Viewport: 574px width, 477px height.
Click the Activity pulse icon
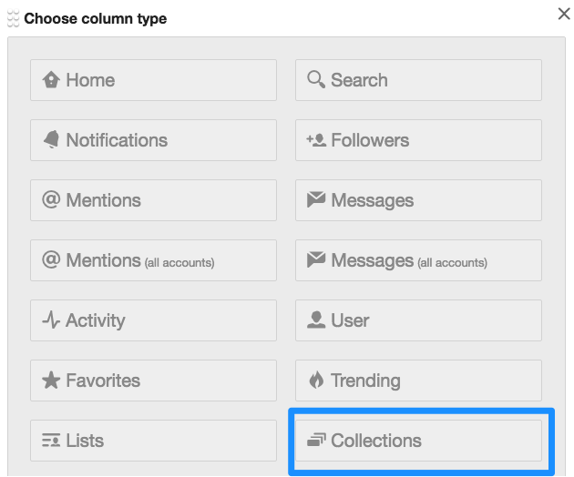point(51,320)
